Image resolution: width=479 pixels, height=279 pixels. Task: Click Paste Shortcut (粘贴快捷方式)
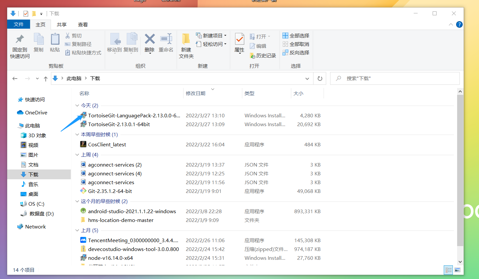[x=83, y=52]
